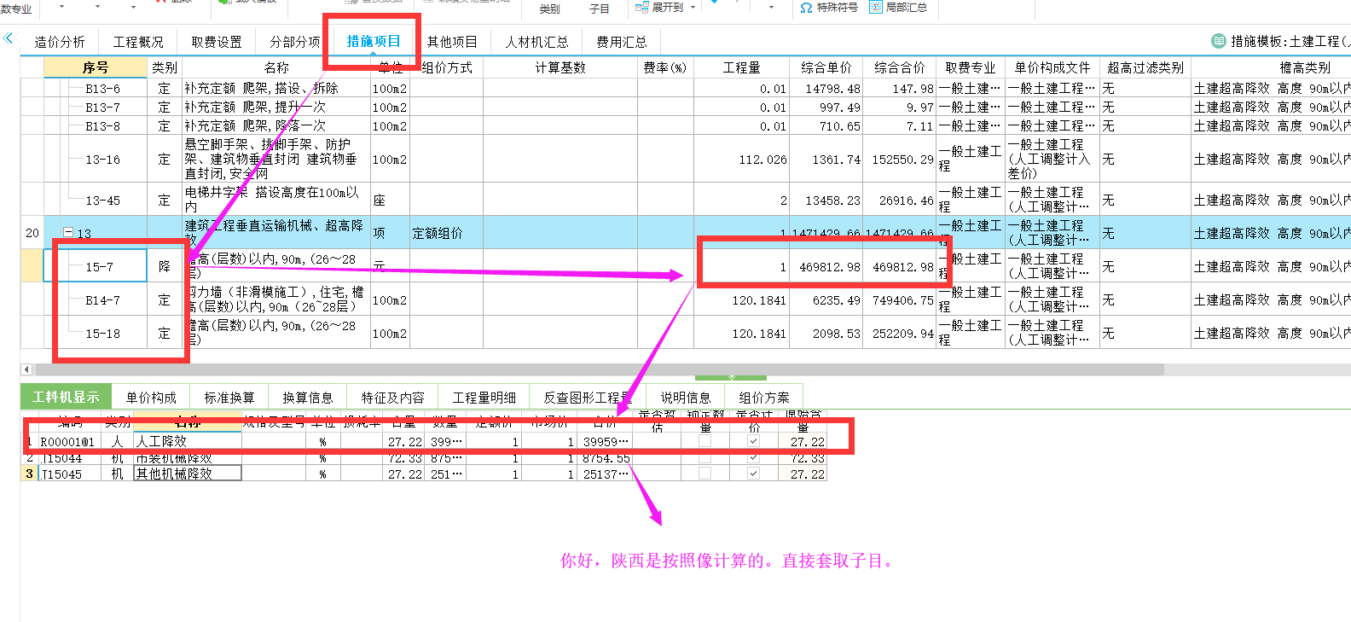Image resolution: width=1351 pixels, height=622 pixels.
Task: Select row 15-18 in the tree
Action: click(x=102, y=334)
